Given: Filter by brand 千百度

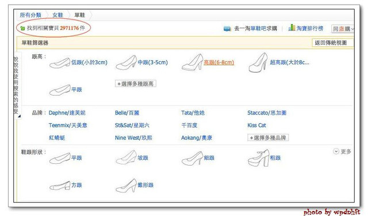Looking at the screenshot, I should [x=189, y=125].
